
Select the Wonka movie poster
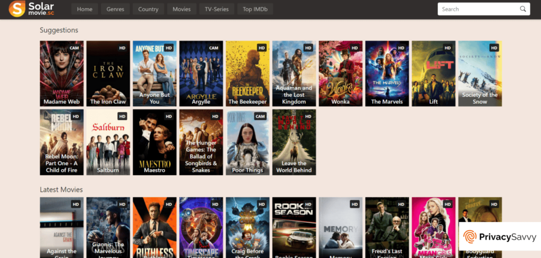point(341,73)
